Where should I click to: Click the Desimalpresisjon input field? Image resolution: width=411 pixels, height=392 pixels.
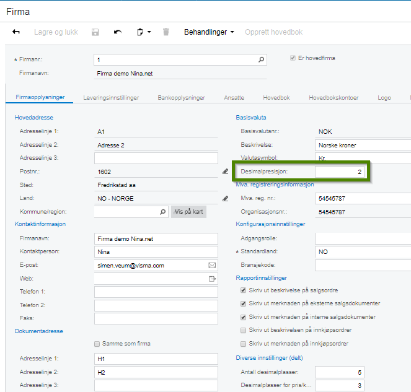click(340, 172)
